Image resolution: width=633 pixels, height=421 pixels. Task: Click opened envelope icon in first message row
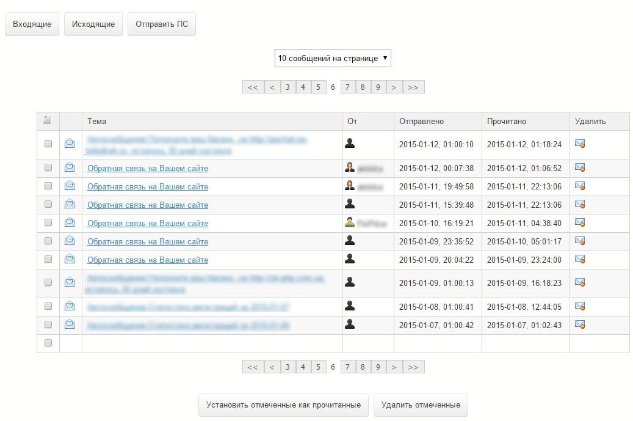[70, 144]
